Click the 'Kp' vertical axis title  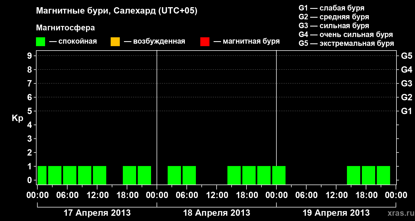point(17,118)
